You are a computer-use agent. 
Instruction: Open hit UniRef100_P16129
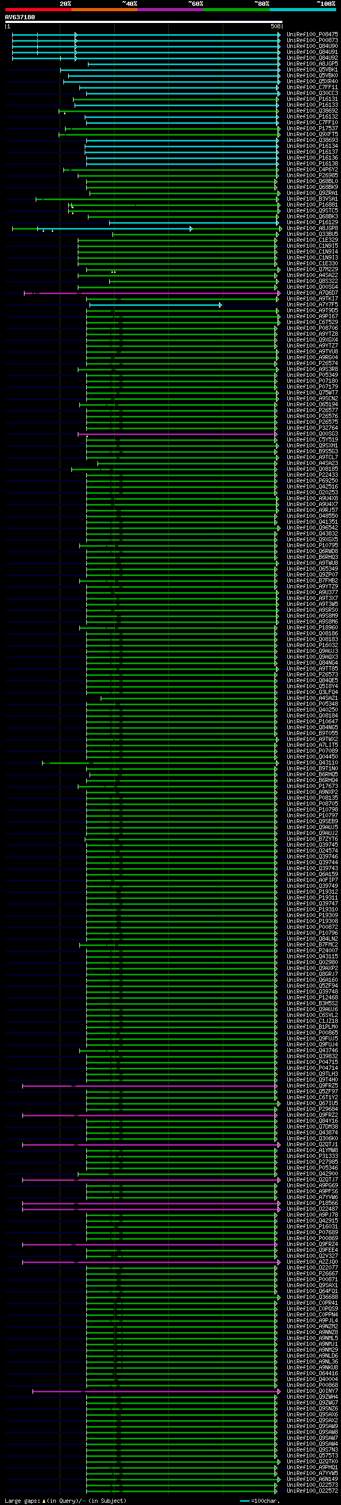(312, 223)
